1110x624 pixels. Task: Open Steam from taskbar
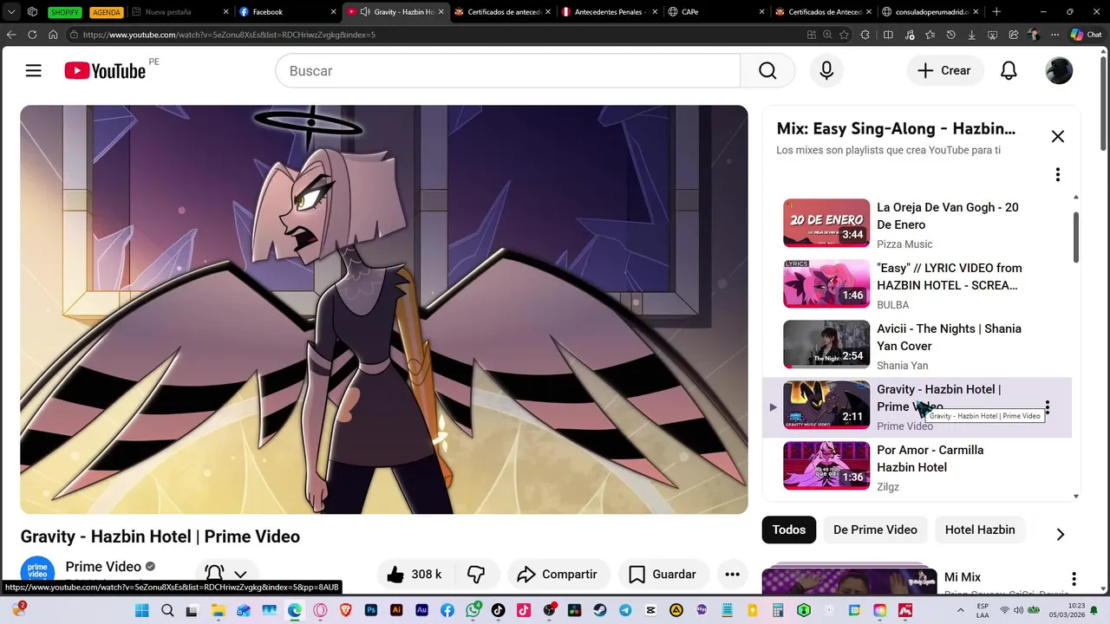600,610
